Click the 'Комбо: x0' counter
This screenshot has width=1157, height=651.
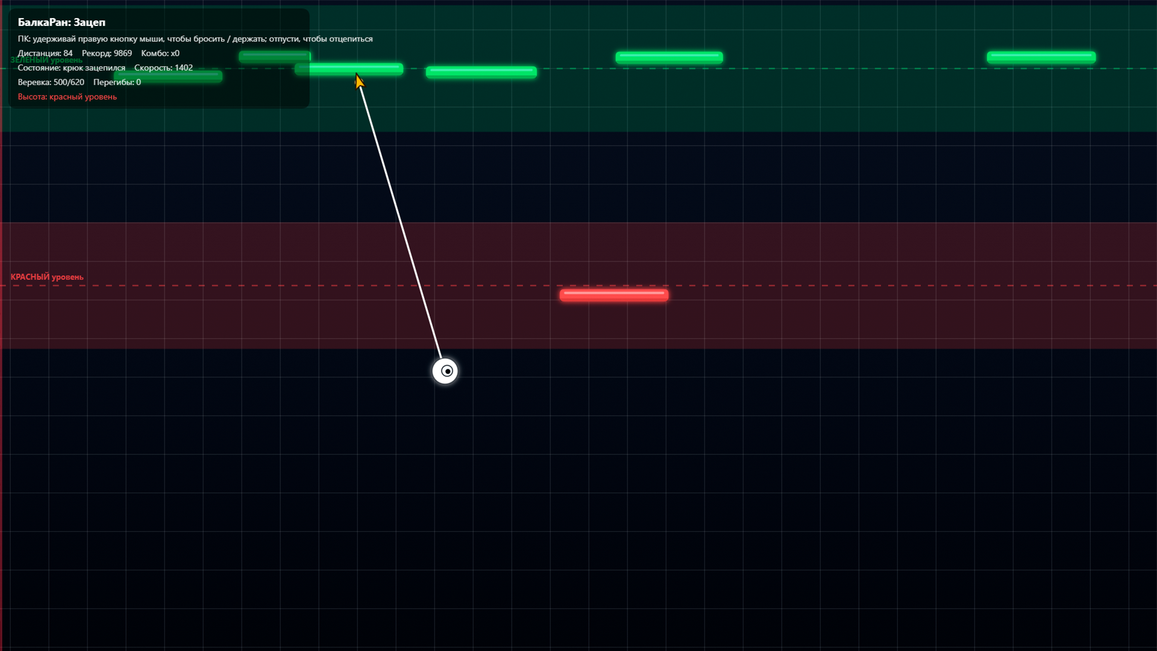pyautogui.click(x=160, y=53)
